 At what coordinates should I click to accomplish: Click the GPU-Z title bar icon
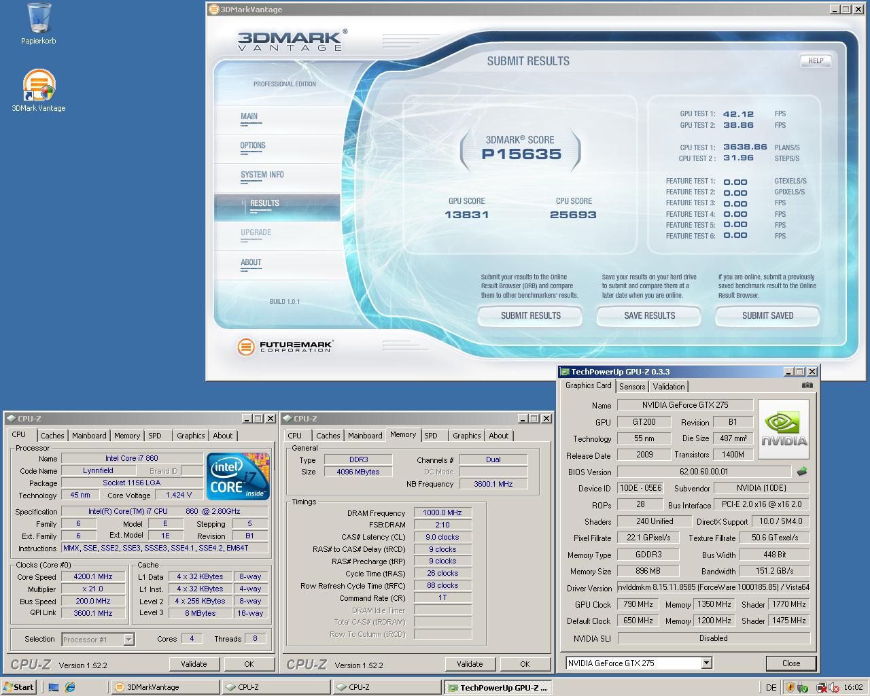[564, 372]
